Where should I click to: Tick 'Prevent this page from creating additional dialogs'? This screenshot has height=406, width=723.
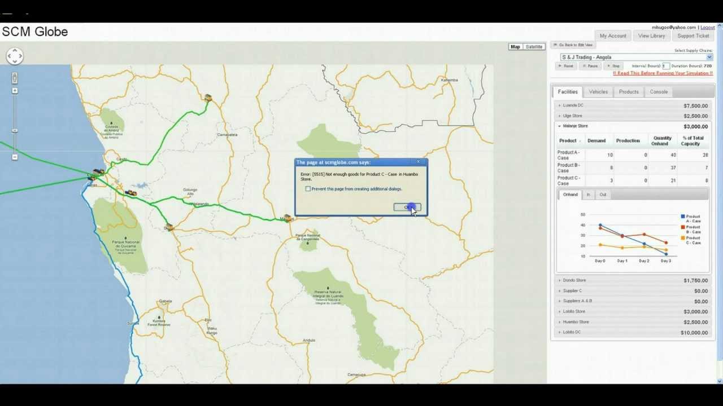click(308, 189)
